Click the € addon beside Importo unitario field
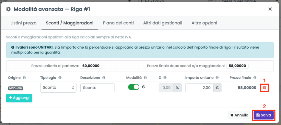 click(x=217, y=88)
